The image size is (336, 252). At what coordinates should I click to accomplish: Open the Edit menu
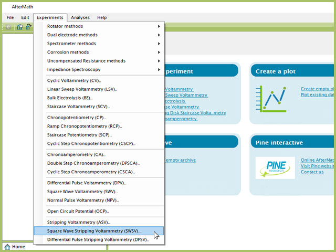[x=25, y=17]
